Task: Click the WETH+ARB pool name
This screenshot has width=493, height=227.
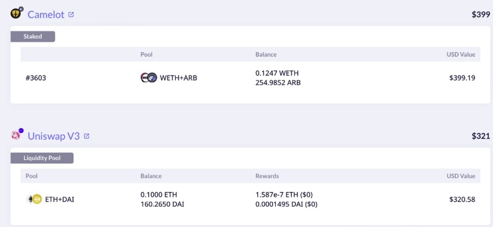Action: point(178,78)
